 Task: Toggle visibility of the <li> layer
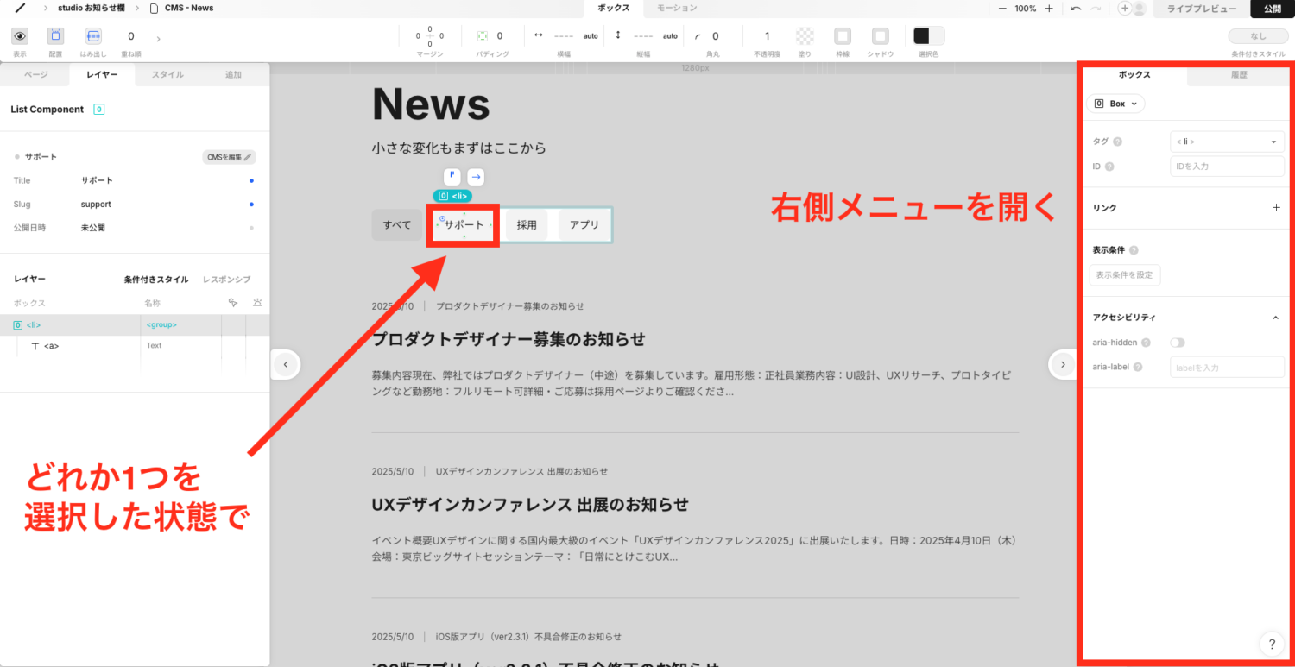(256, 324)
